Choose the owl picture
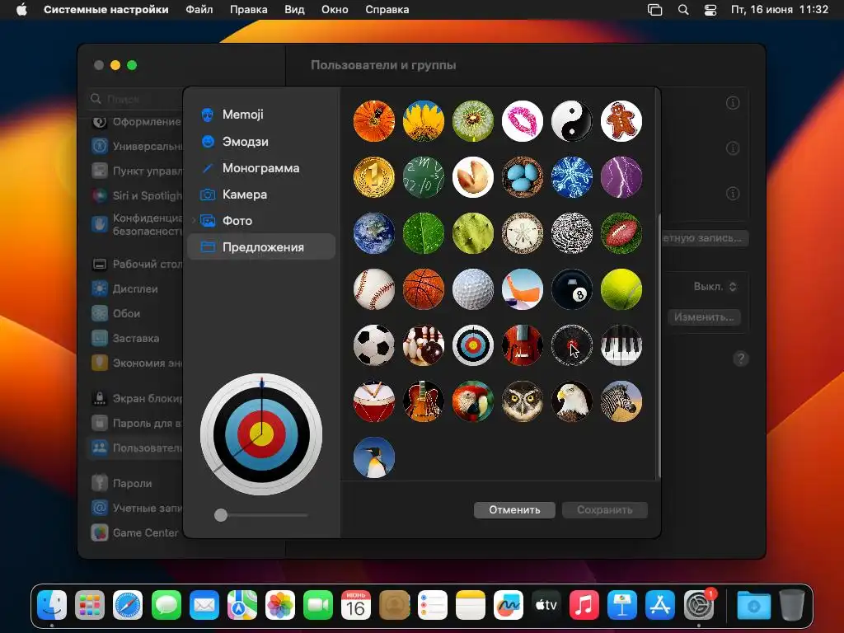844x633 pixels. tap(522, 401)
